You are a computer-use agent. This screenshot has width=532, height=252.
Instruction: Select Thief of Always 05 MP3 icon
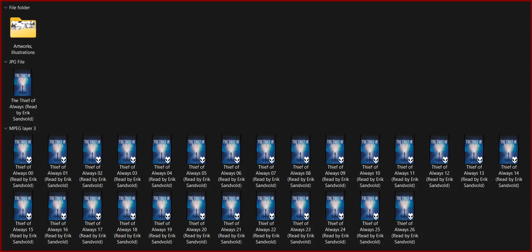coord(196,149)
